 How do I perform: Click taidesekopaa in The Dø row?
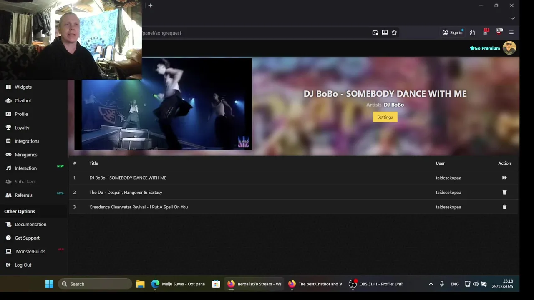pos(448,192)
